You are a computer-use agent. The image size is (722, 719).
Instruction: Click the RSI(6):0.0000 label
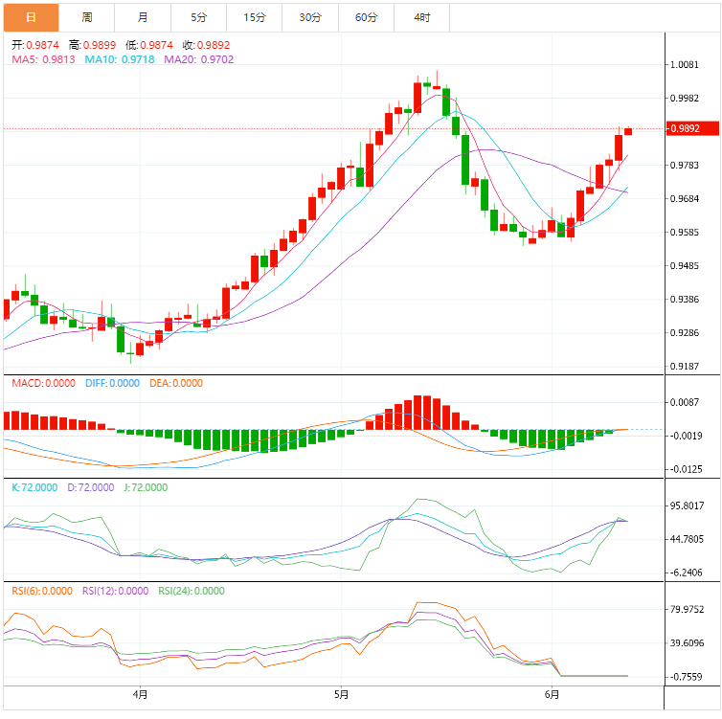[42, 591]
